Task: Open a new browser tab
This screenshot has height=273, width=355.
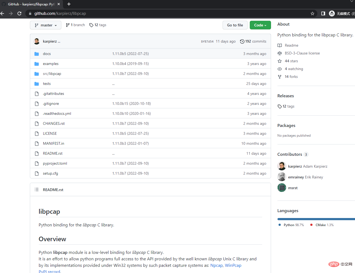Action: point(69,4)
